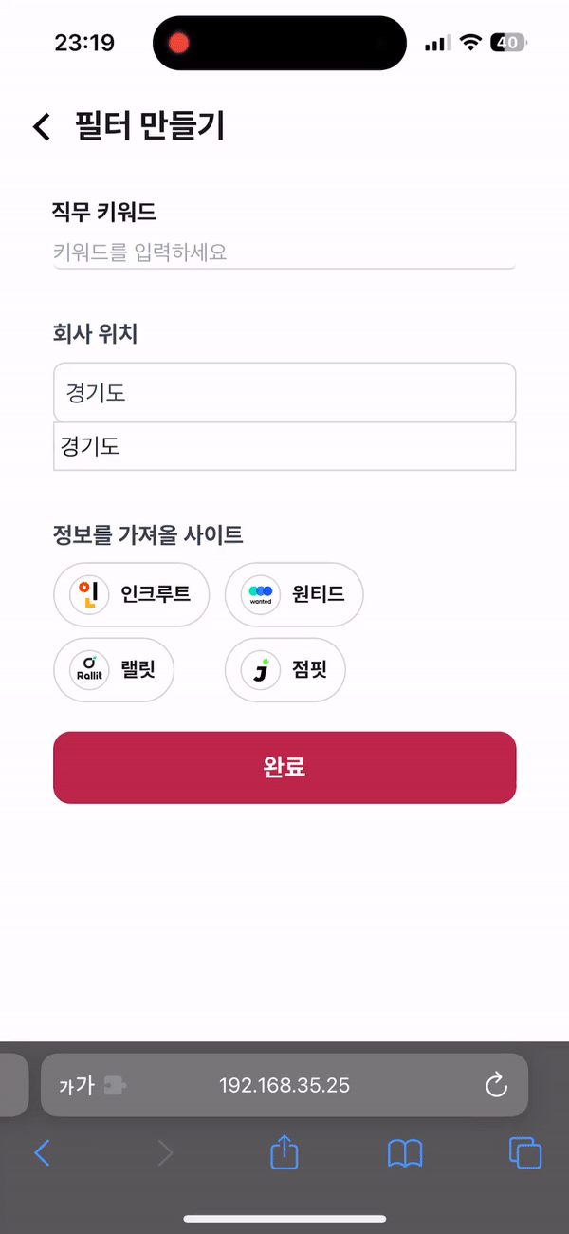The height and width of the screenshot is (1234, 569).
Task: Select the 인크루트 orange logo icon
Action: click(87, 594)
